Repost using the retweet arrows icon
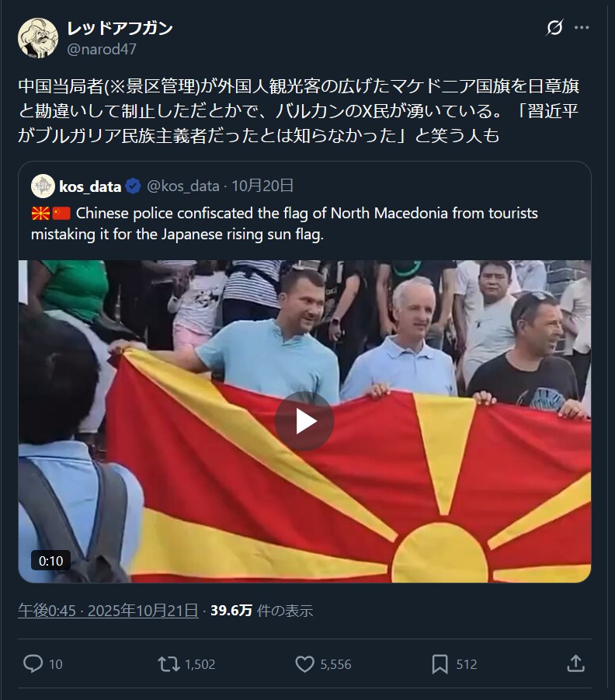This screenshot has width=615, height=700. (169, 663)
